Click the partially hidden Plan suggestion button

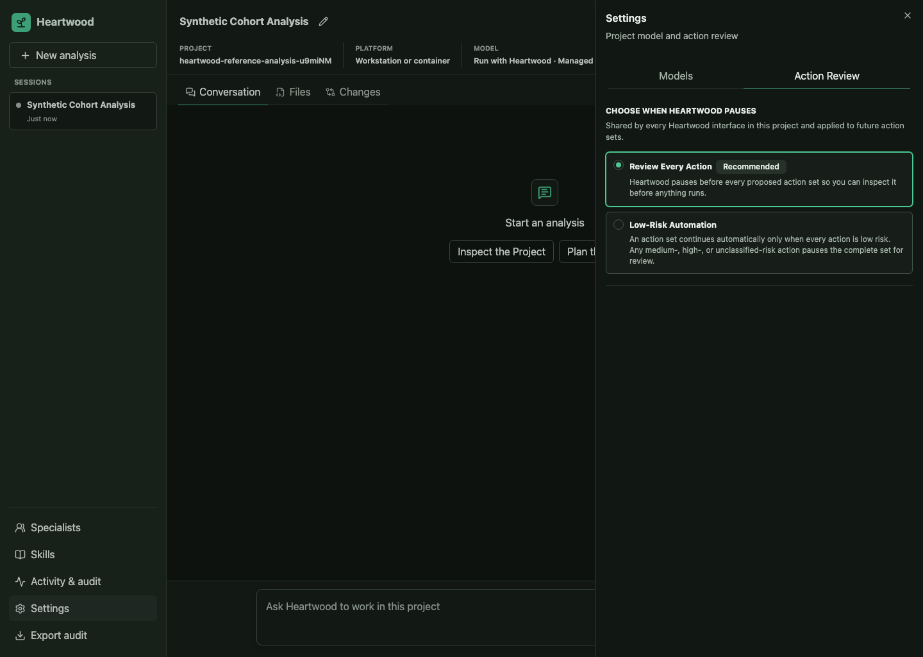577,252
